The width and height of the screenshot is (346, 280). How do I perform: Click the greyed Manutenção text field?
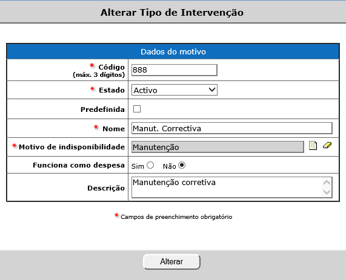[218, 147]
